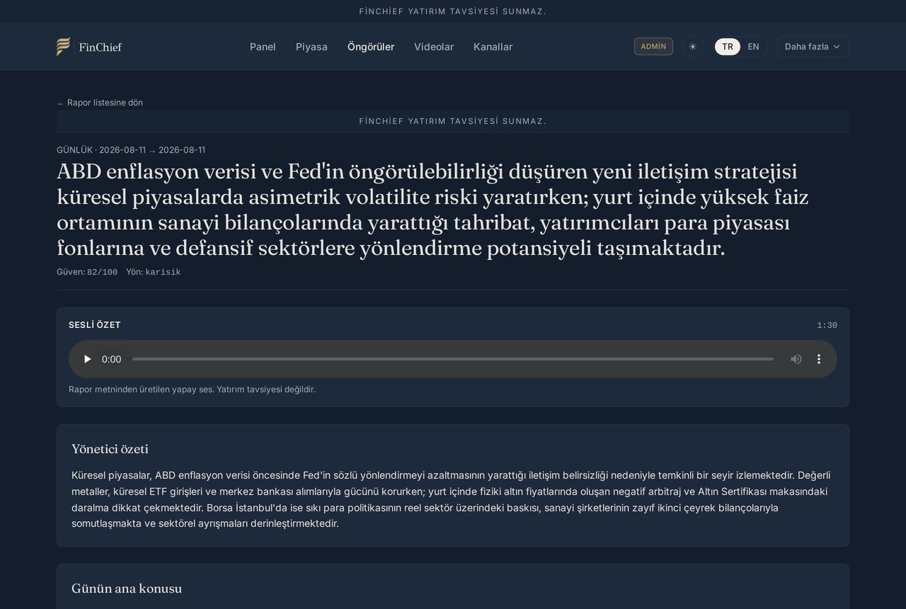Click the FinChief logo icon
906x609 pixels.
click(64, 47)
